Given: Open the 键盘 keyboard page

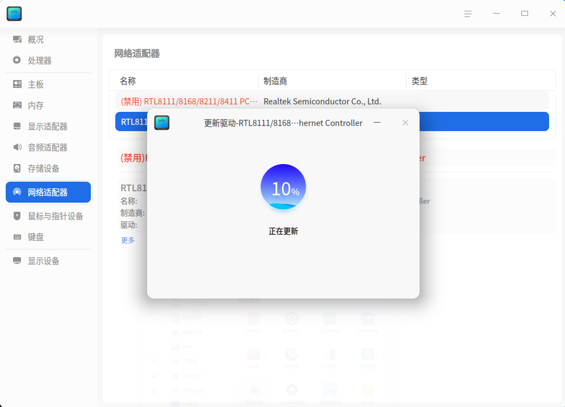Looking at the screenshot, I should tap(48, 237).
